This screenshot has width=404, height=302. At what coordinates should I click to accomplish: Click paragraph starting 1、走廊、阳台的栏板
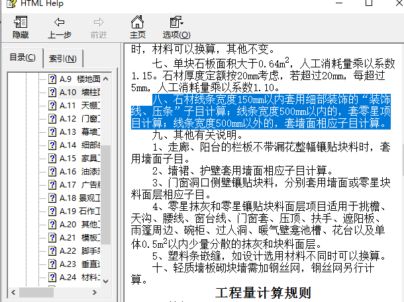coord(261,153)
